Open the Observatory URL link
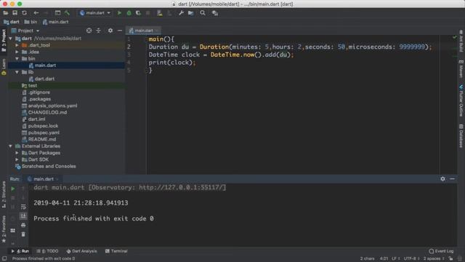Screen dimensions: 465x262 tap(182, 188)
